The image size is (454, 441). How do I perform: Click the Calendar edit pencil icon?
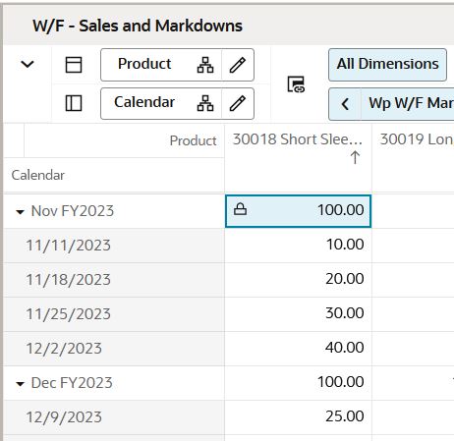pyautogui.click(x=238, y=103)
